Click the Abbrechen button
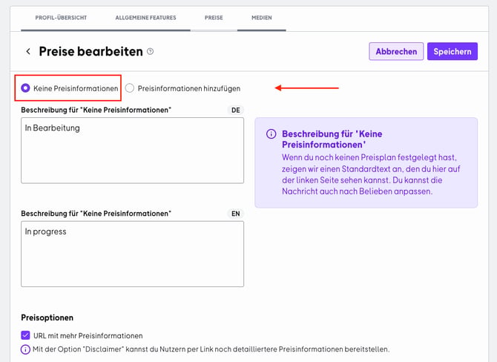This screenshot has height=362, width=497. click(x=396, y=51)
